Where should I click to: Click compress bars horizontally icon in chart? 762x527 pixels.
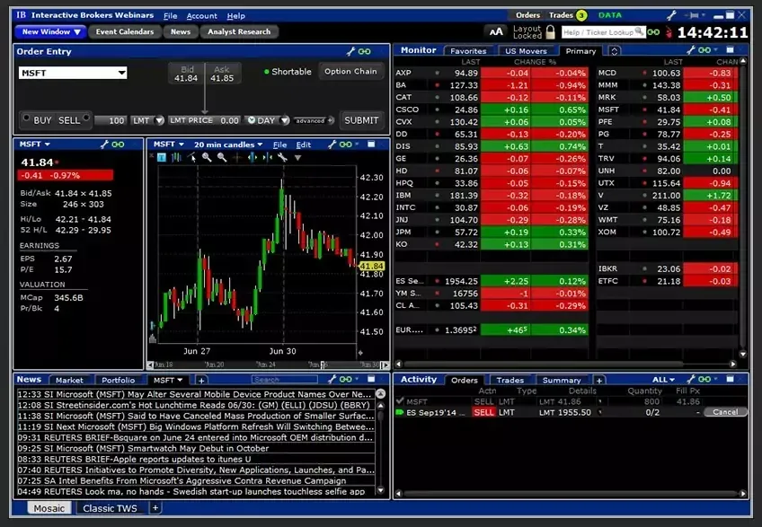pos(267,157)
